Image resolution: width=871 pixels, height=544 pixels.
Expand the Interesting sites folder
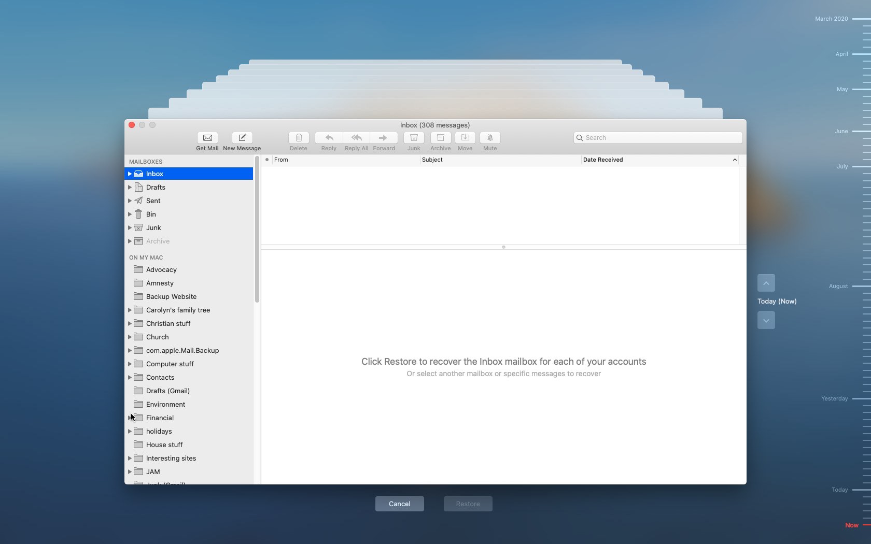130,458
